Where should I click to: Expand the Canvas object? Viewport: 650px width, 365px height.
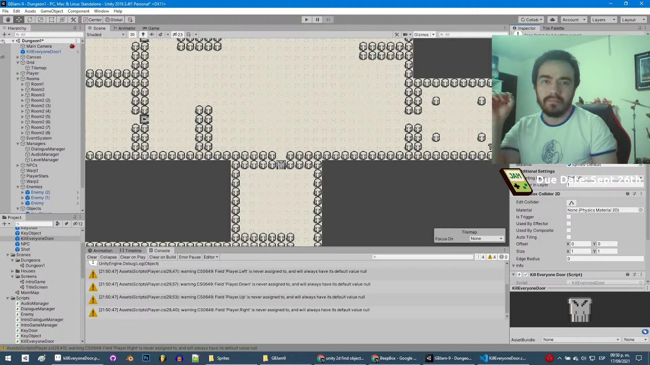tap(18, 57)
